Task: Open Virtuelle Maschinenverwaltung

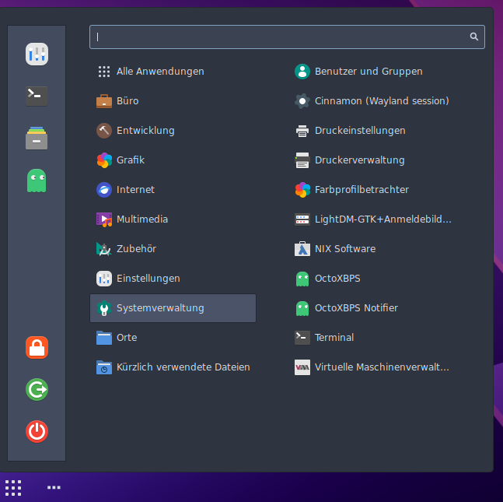Action: (x=381, y=367)
